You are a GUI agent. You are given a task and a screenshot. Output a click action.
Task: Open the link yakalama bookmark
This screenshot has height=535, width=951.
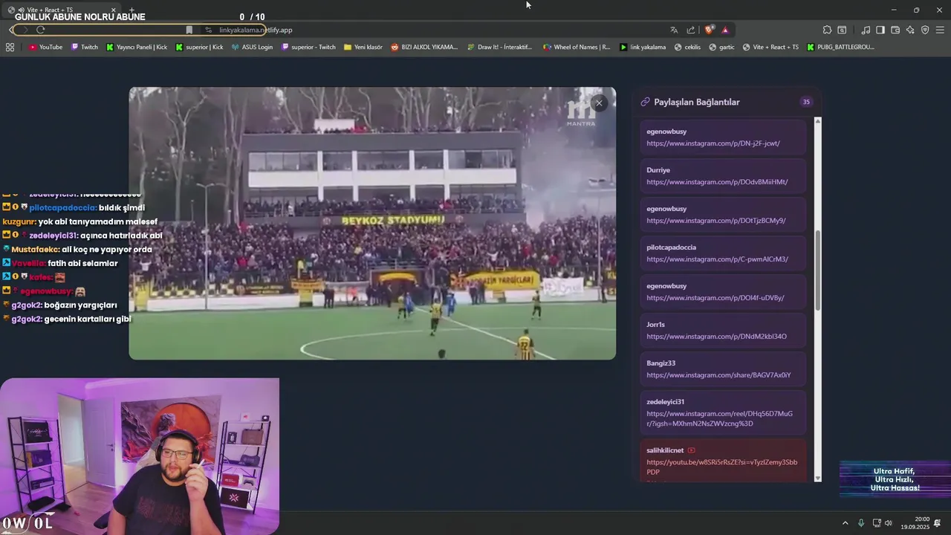(643, 47)
